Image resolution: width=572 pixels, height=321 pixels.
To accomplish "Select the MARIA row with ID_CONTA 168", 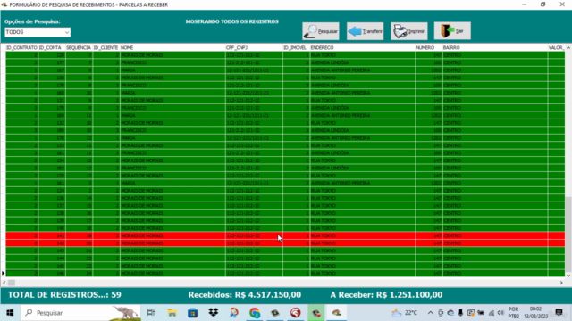I will [x=285, y=93].
